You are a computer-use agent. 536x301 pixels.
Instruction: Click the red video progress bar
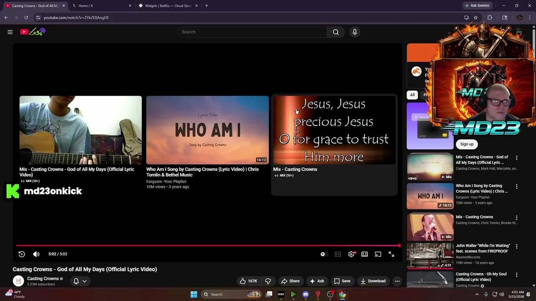pyautogui.click(x=208, y=246)
